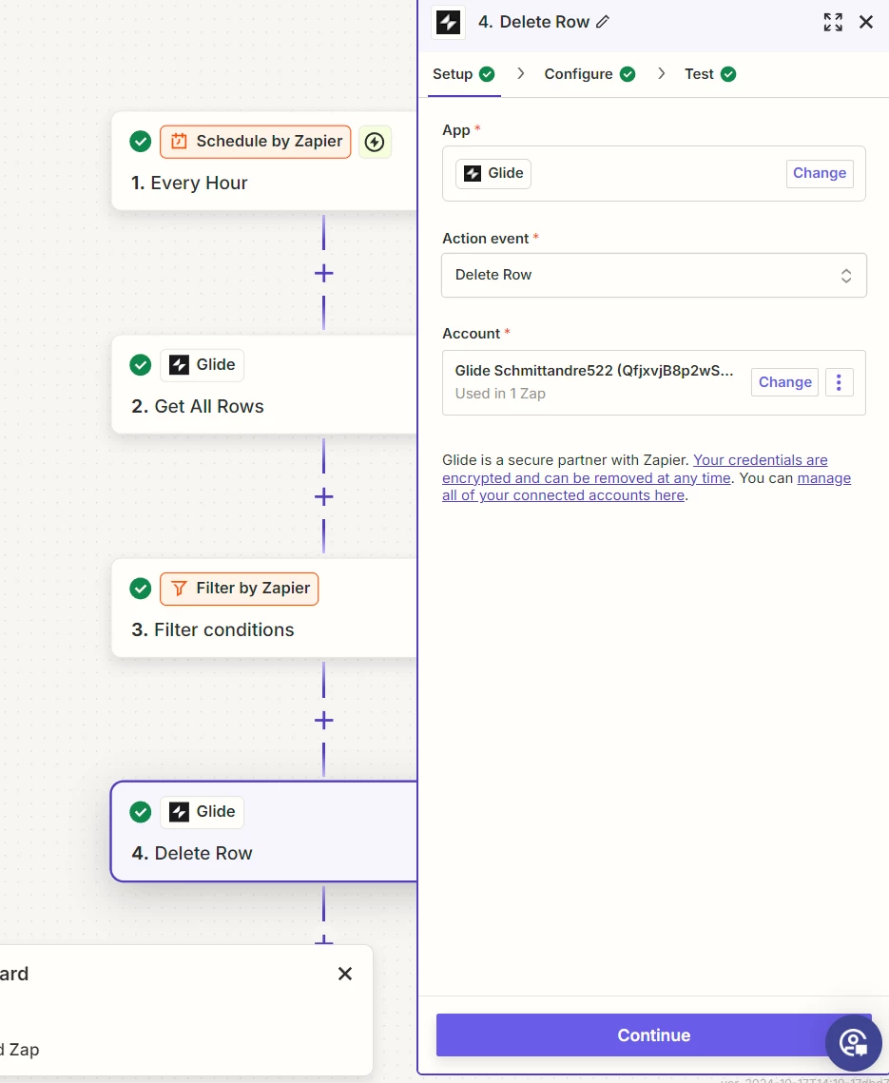Click the green check on Filter step
The image size is (889, 1083).
pyautogui.click(x=140, y=589)
